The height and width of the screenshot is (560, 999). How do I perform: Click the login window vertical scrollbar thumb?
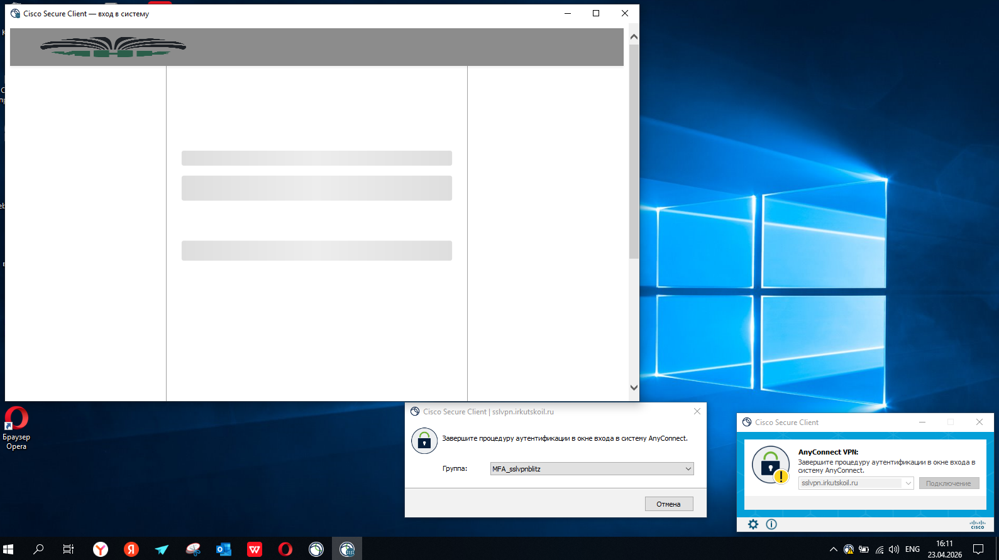(634, 151)
